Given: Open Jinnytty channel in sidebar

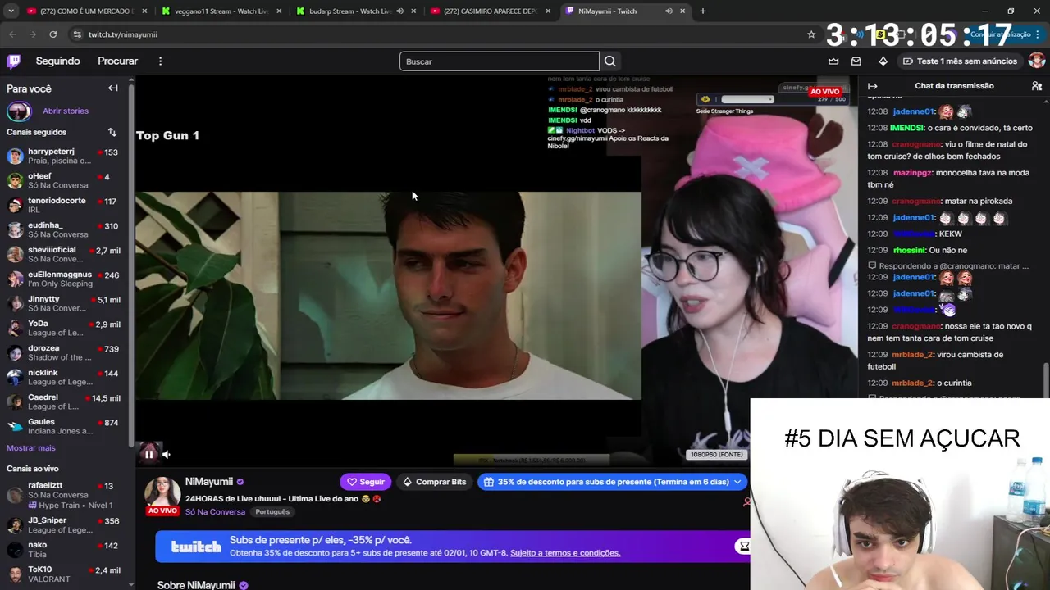Looking at the screenshot, I should pos(64,303).
